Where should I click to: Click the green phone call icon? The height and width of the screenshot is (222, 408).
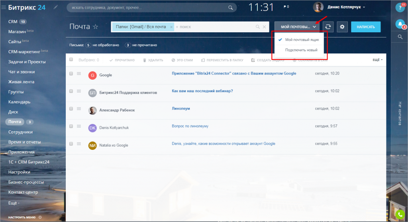click(400, 215)
